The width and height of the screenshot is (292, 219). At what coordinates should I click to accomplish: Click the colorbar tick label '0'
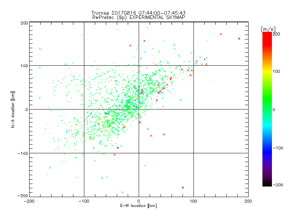pyautogui.click(x=274, y=110)
